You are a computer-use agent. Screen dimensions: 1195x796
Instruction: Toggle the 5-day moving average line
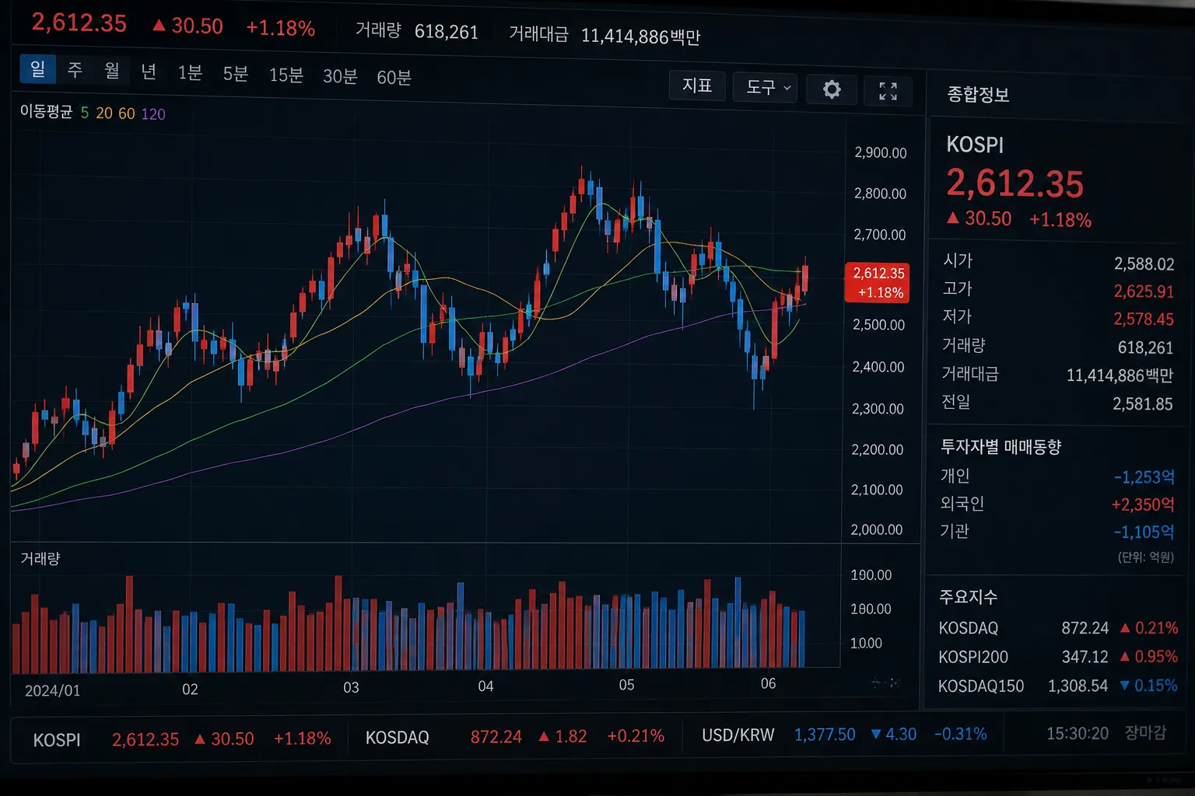(x=85, y=113)
